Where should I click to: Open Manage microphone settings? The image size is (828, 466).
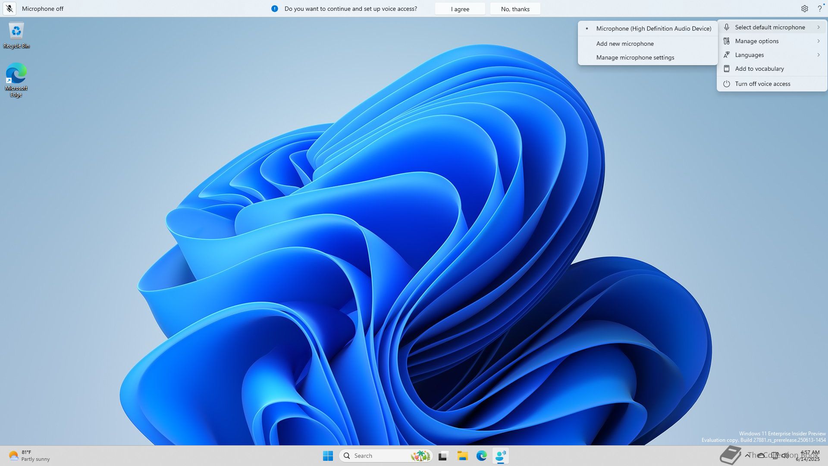pyautogui.click(x=635, y=57)
